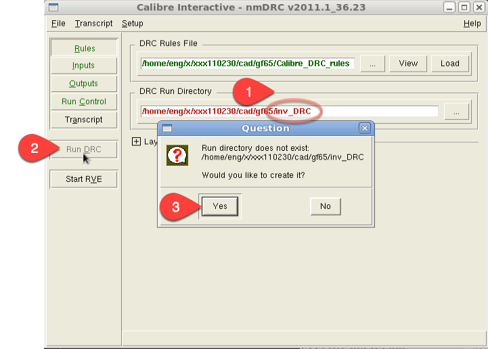The height and width of the screenshot is (349, 488).
Task: Expand the Layer section plus icon
Action: tap(136, 141)
